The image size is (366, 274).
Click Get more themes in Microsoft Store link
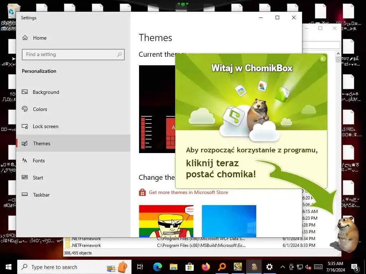pos(188,192)
